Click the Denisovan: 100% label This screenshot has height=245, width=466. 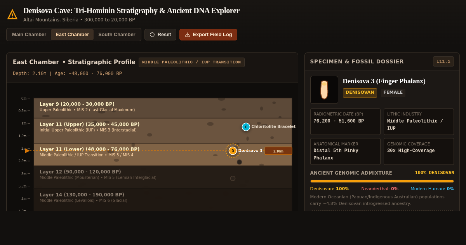(x=330, y=189)
